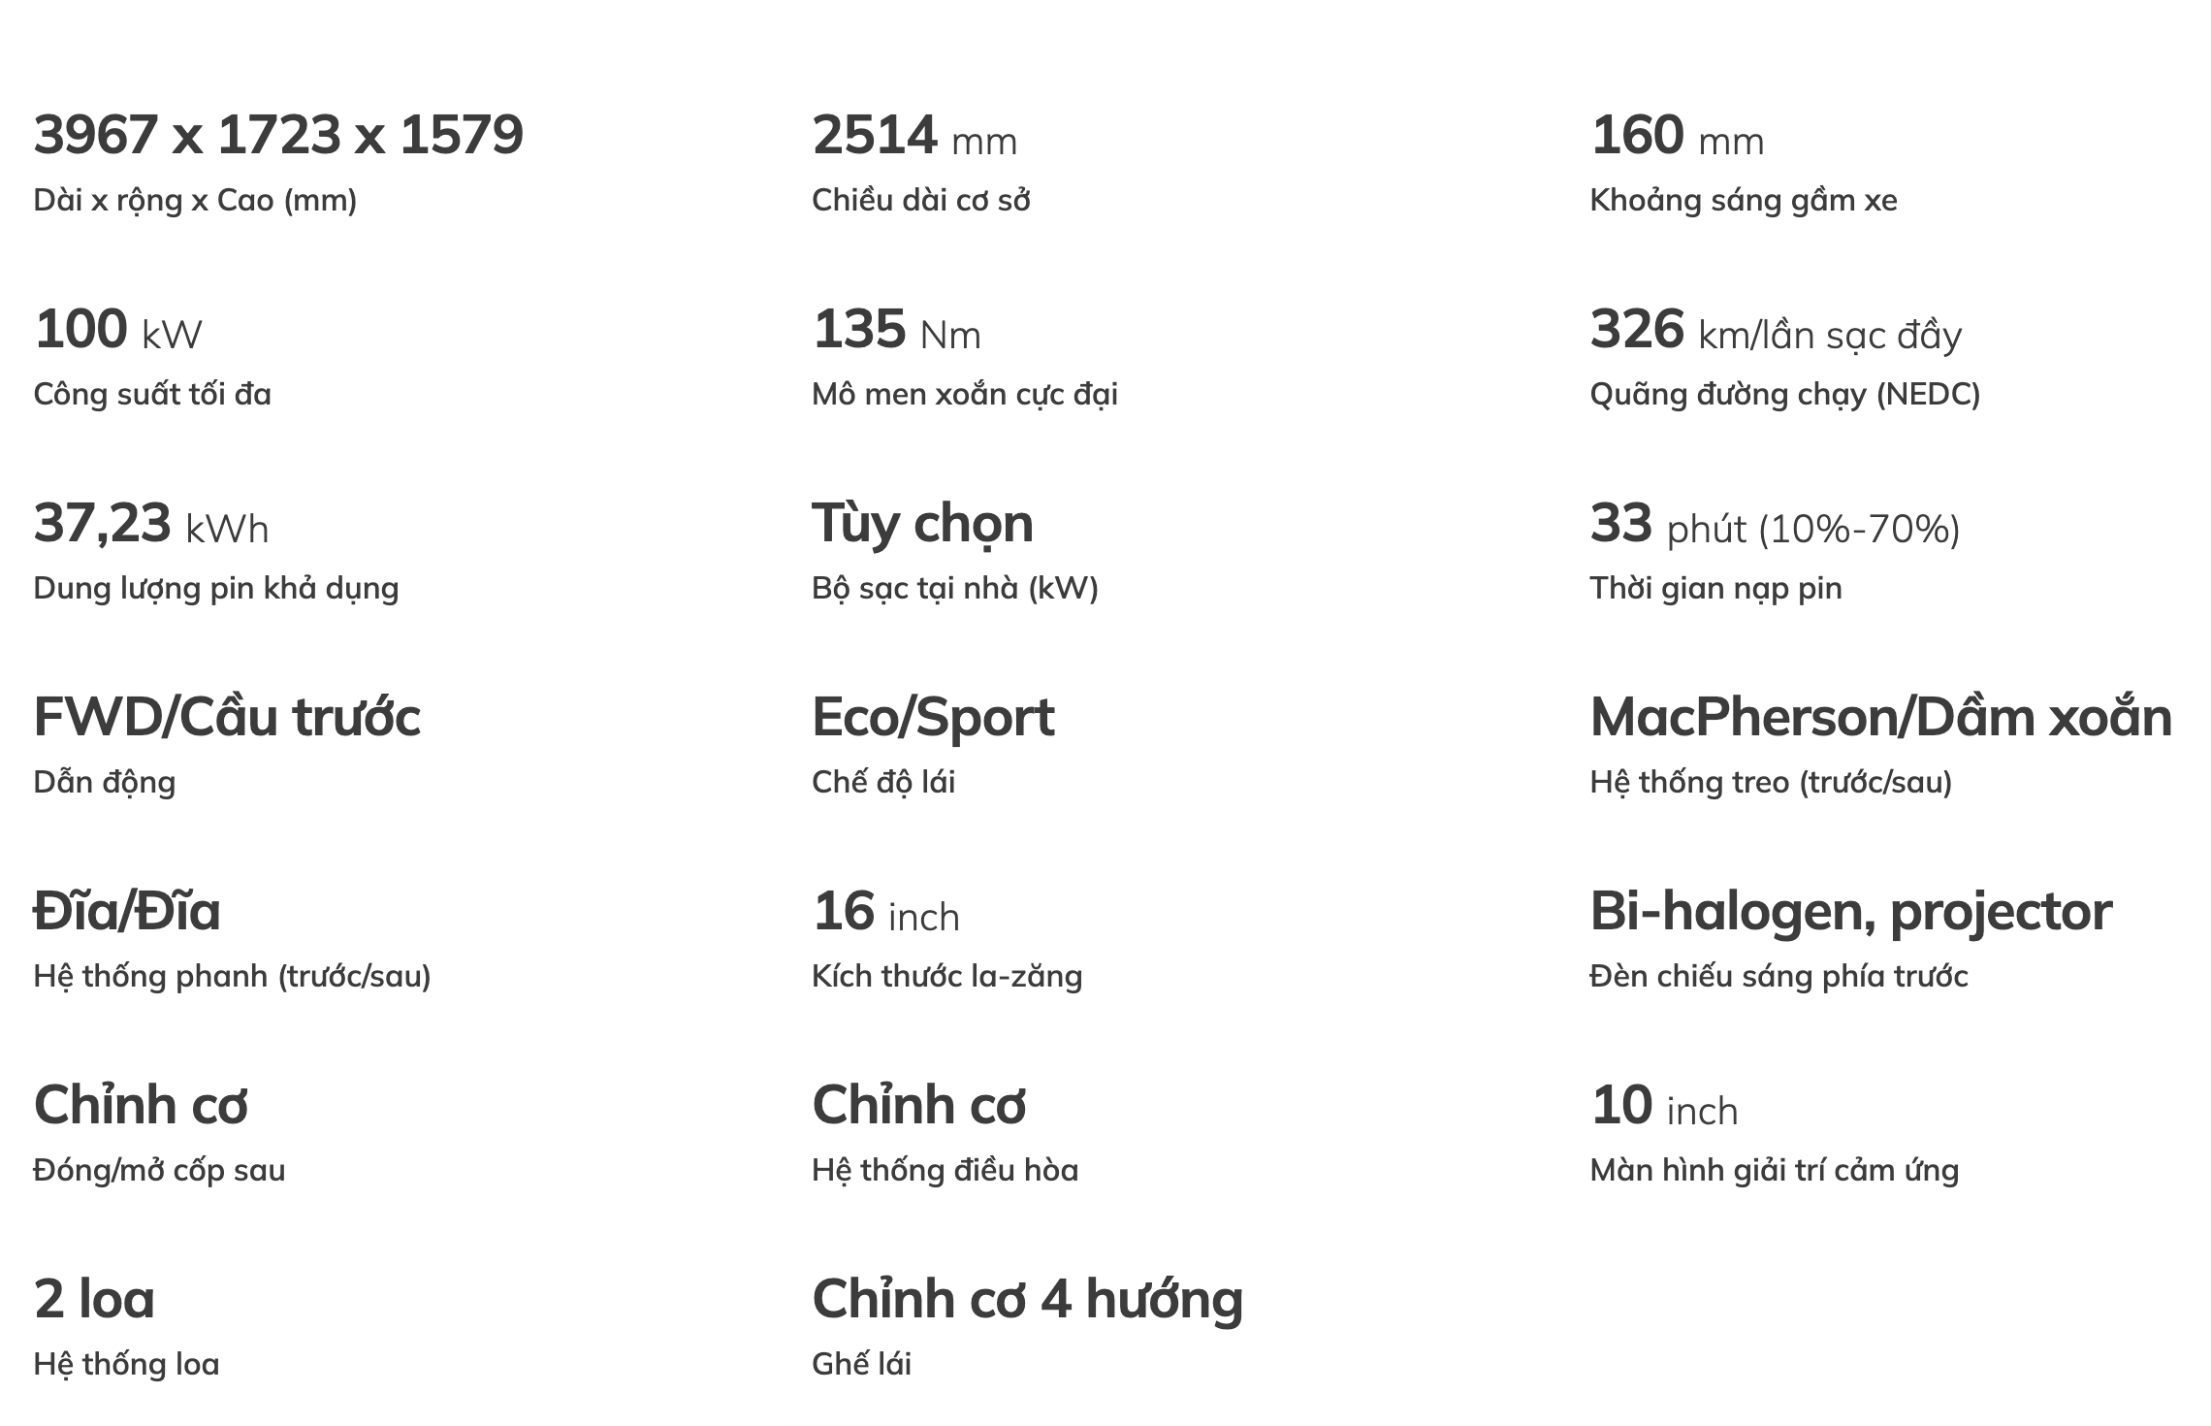Click the 2 loa speaker system text
Screen dimensions: 2211x1426
94,1300
